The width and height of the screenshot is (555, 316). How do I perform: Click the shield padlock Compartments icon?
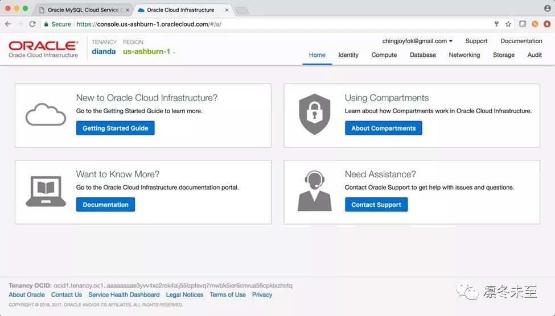click(314, 114)
